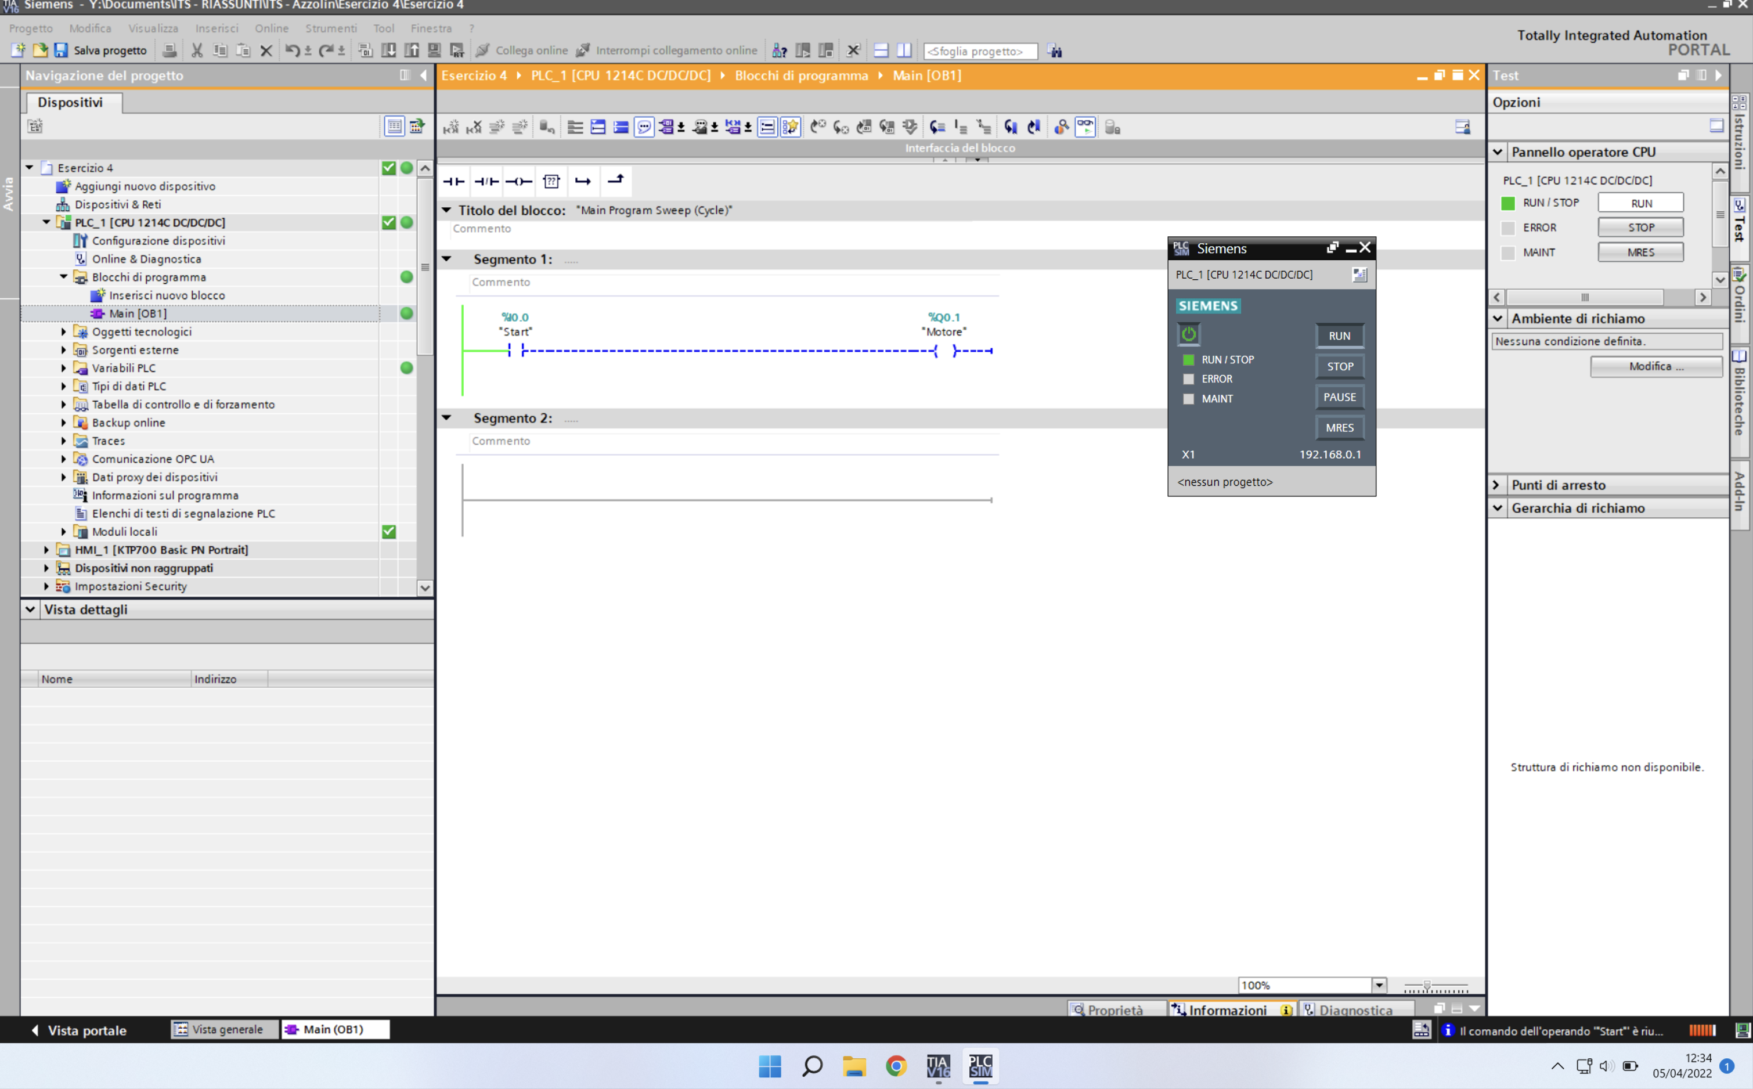Screen dimensions: 1753x1089
Task: Toggle segment comments speech-bubble icon
Action: coord(644,127)
